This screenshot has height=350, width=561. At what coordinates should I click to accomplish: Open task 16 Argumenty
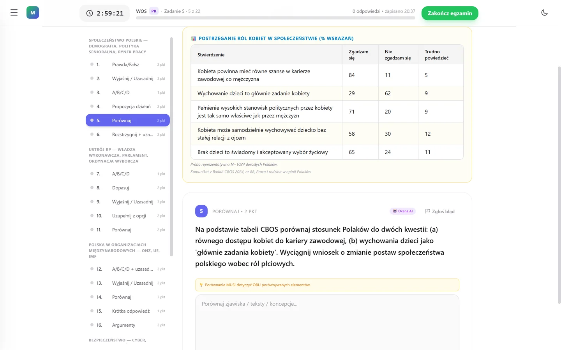(128, 325)
